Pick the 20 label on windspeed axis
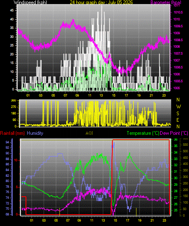The width and height of the screenshot is (189, 226). (12, 54)
